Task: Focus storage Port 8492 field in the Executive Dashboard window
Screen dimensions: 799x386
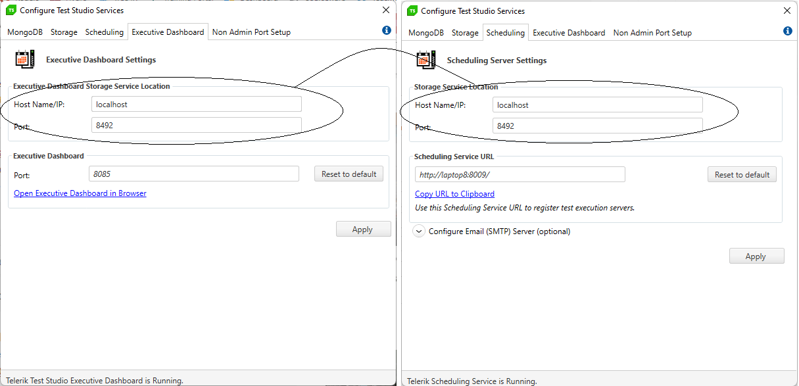Action: (x=197, y=125)
